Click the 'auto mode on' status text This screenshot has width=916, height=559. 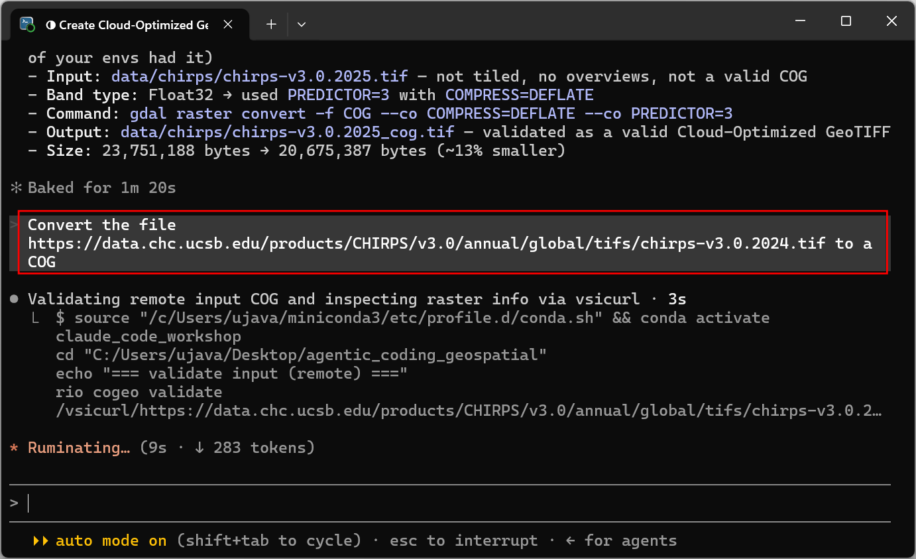pyautogui.click(x=111, y=540)
